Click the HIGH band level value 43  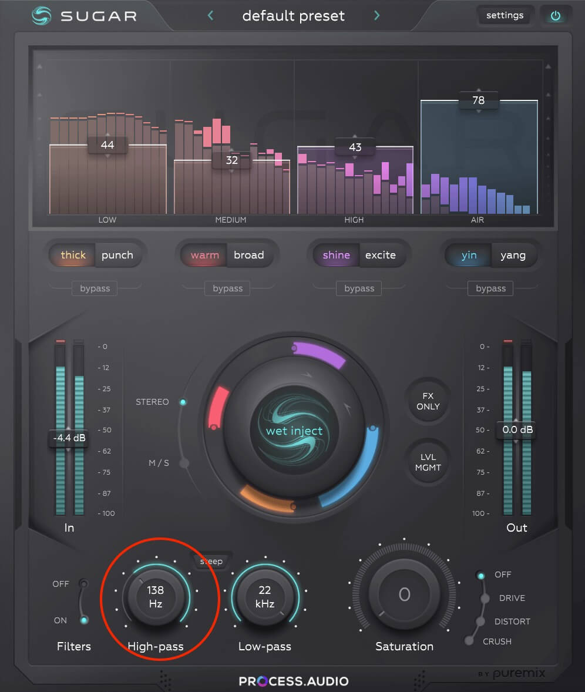[355, 147]
